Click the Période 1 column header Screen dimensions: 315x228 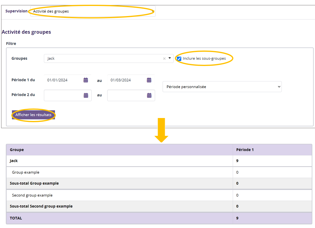click(245, 150)
